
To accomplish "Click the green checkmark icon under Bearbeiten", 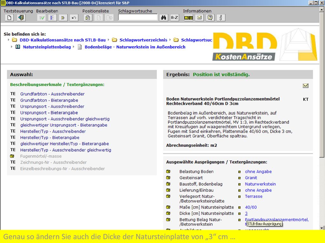I will point(42,18).
